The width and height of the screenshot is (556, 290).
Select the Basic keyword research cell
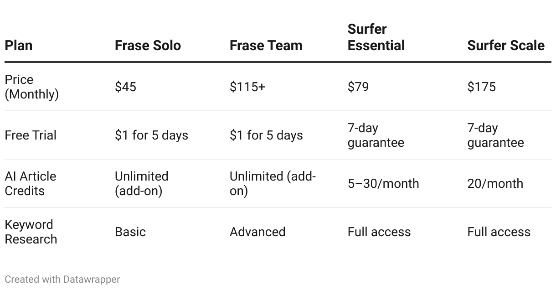tap(130, 232)
